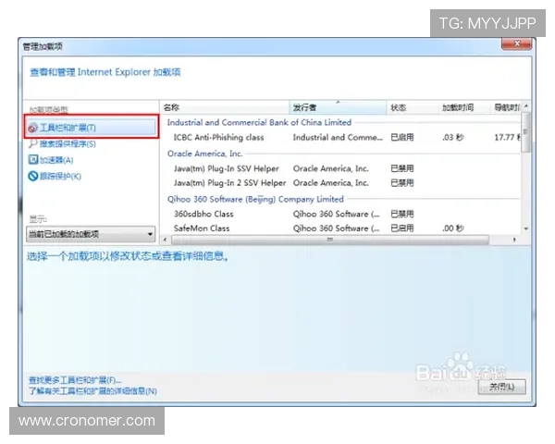Click the Qihoo 360 Software group header
555x444 pixels.
pyautogui.click(x=255, y=199)
